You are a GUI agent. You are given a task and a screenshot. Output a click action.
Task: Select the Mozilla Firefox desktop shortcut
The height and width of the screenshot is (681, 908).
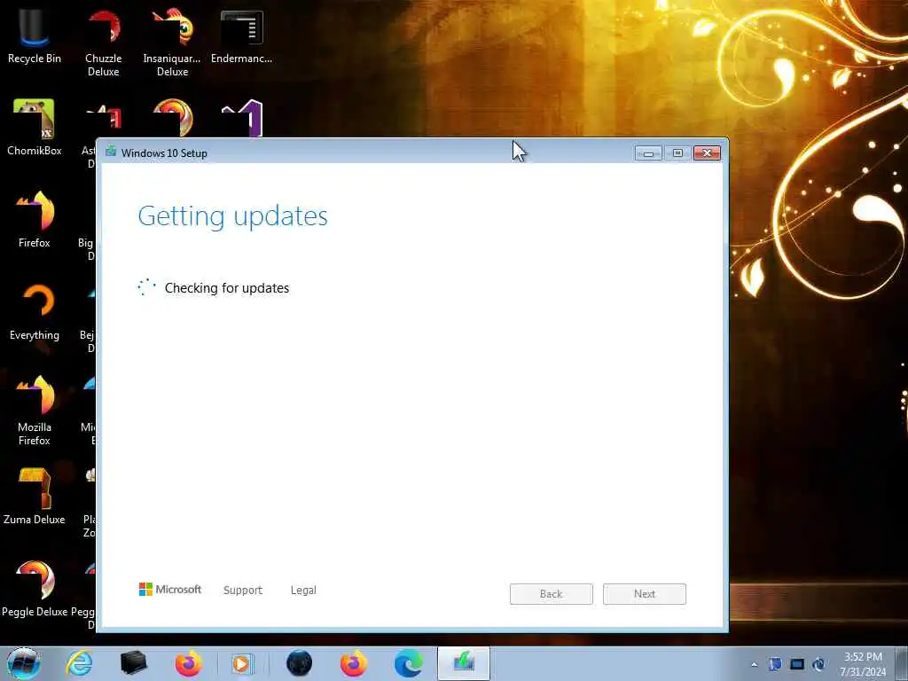[35, 410]
